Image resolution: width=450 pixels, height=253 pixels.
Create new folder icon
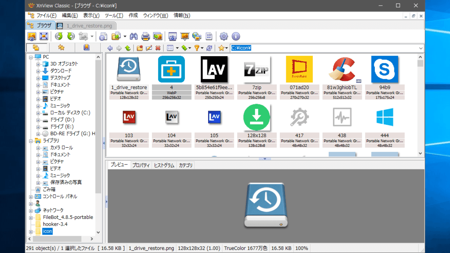tap(140, 48)
